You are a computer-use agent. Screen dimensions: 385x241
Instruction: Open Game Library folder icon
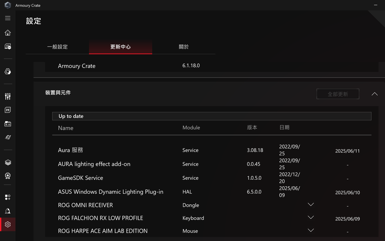pyautogui.click(x=7, y=124)
